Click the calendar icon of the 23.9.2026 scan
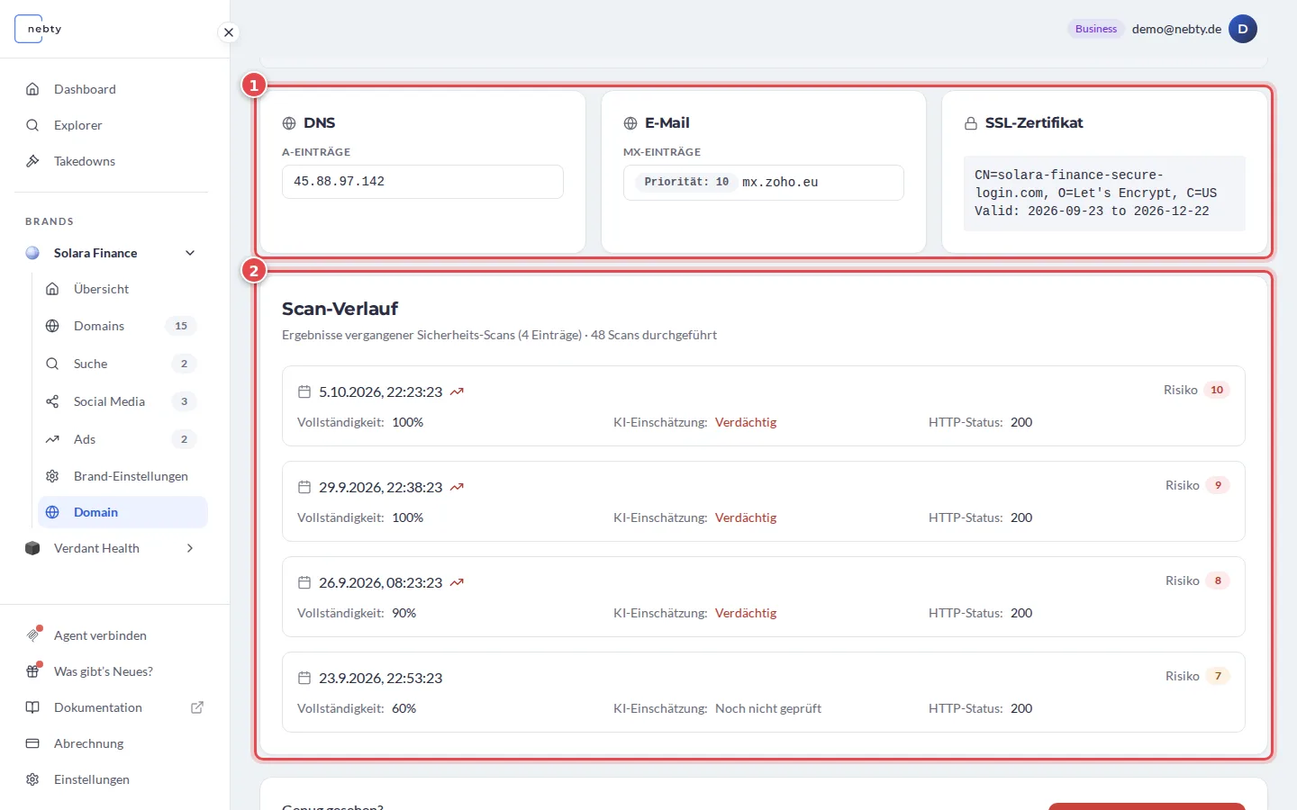Screen dimensions: 1297x810 tap(304, 678)
